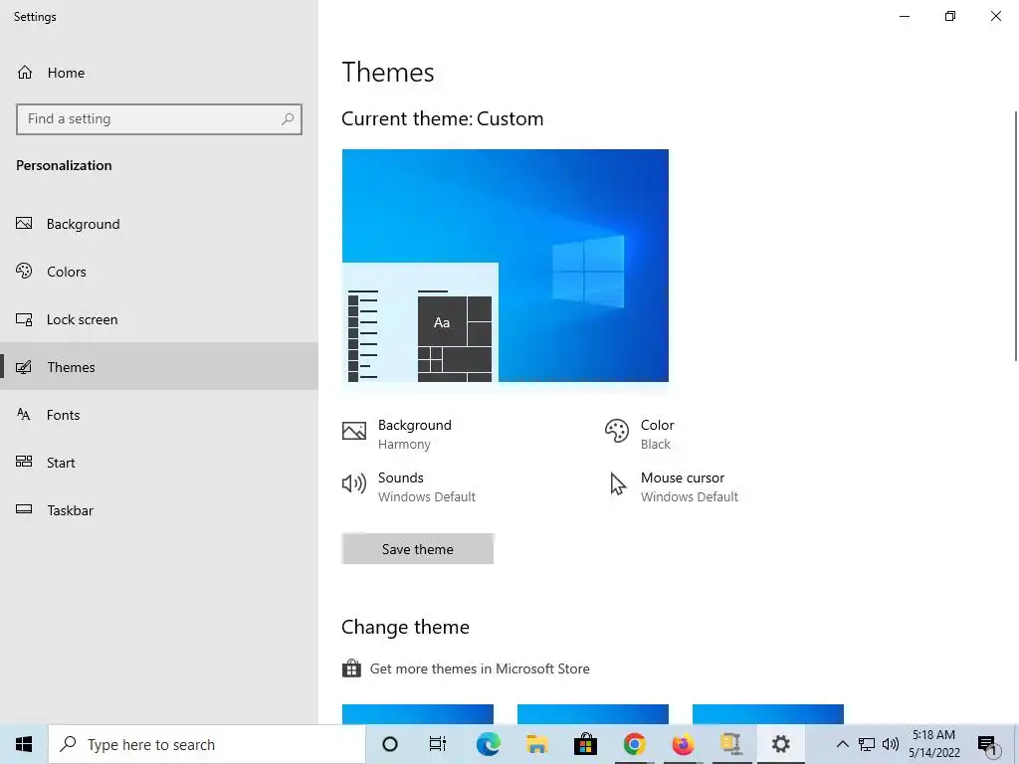Open Sounds Windows Default setting

pos(409,486)
